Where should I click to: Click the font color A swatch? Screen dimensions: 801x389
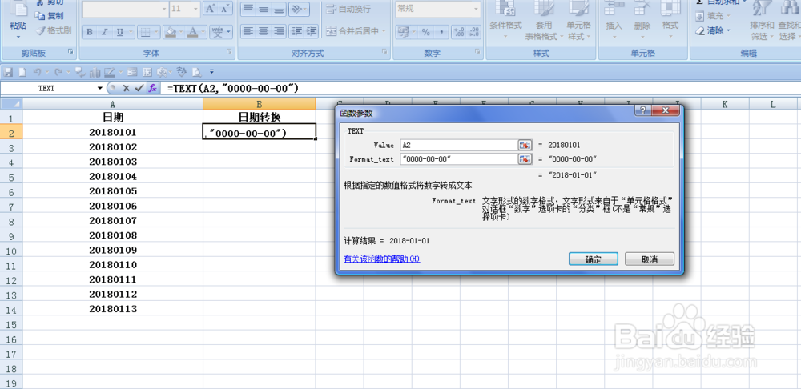(192, 32)
